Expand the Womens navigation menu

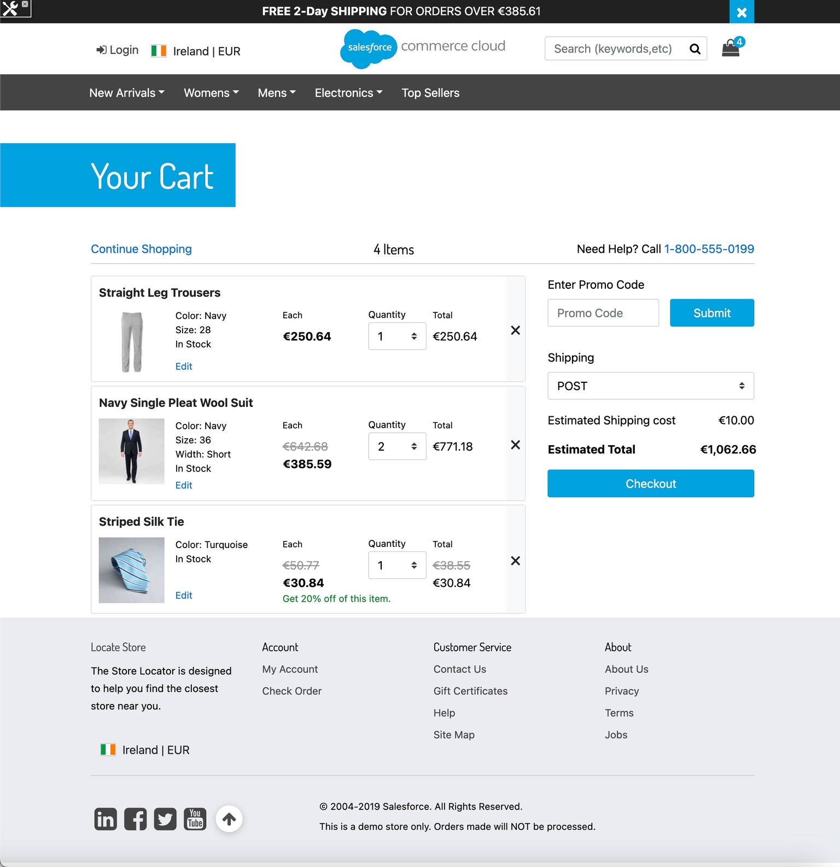[x=211, y=93]
